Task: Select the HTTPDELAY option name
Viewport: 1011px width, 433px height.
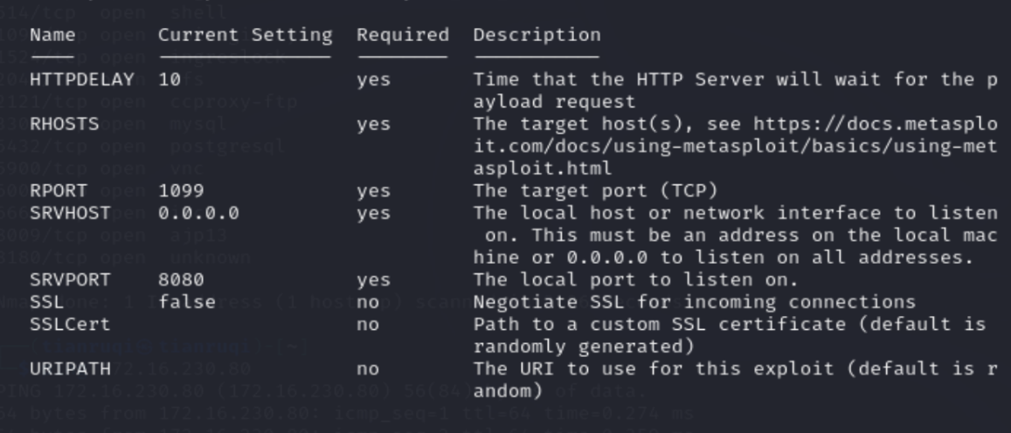Action: pos(81,79)
